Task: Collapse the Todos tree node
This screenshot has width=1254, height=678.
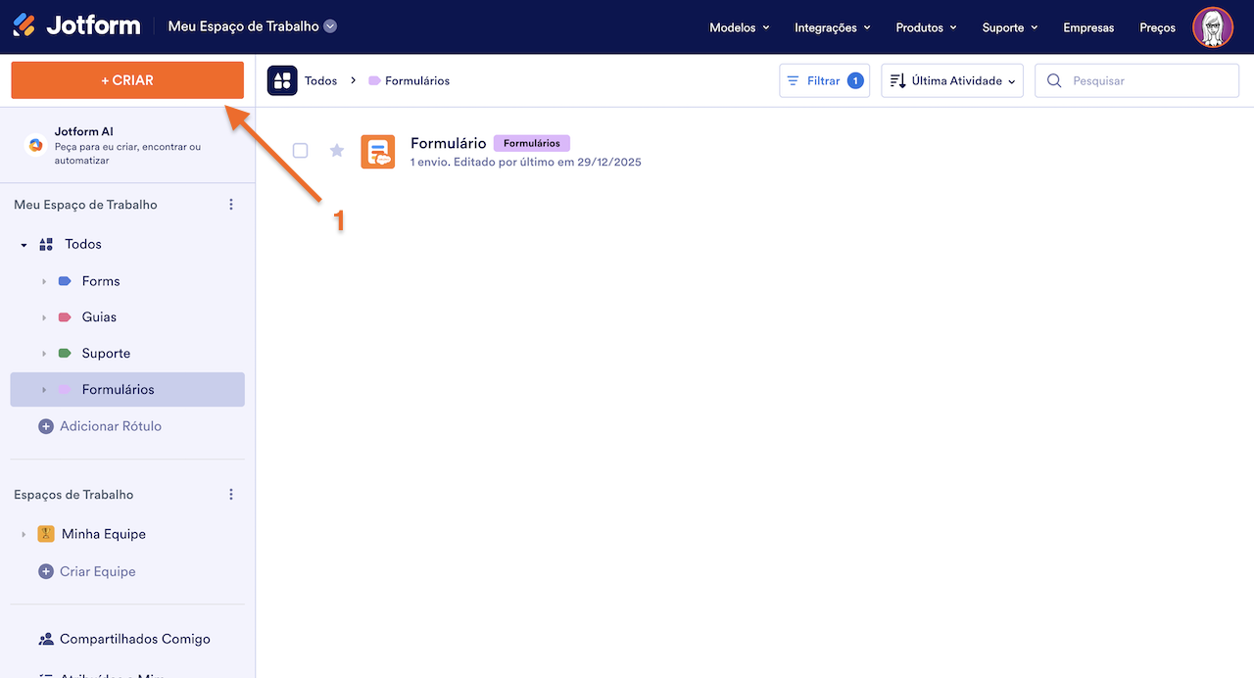Action: click(24, 245)
